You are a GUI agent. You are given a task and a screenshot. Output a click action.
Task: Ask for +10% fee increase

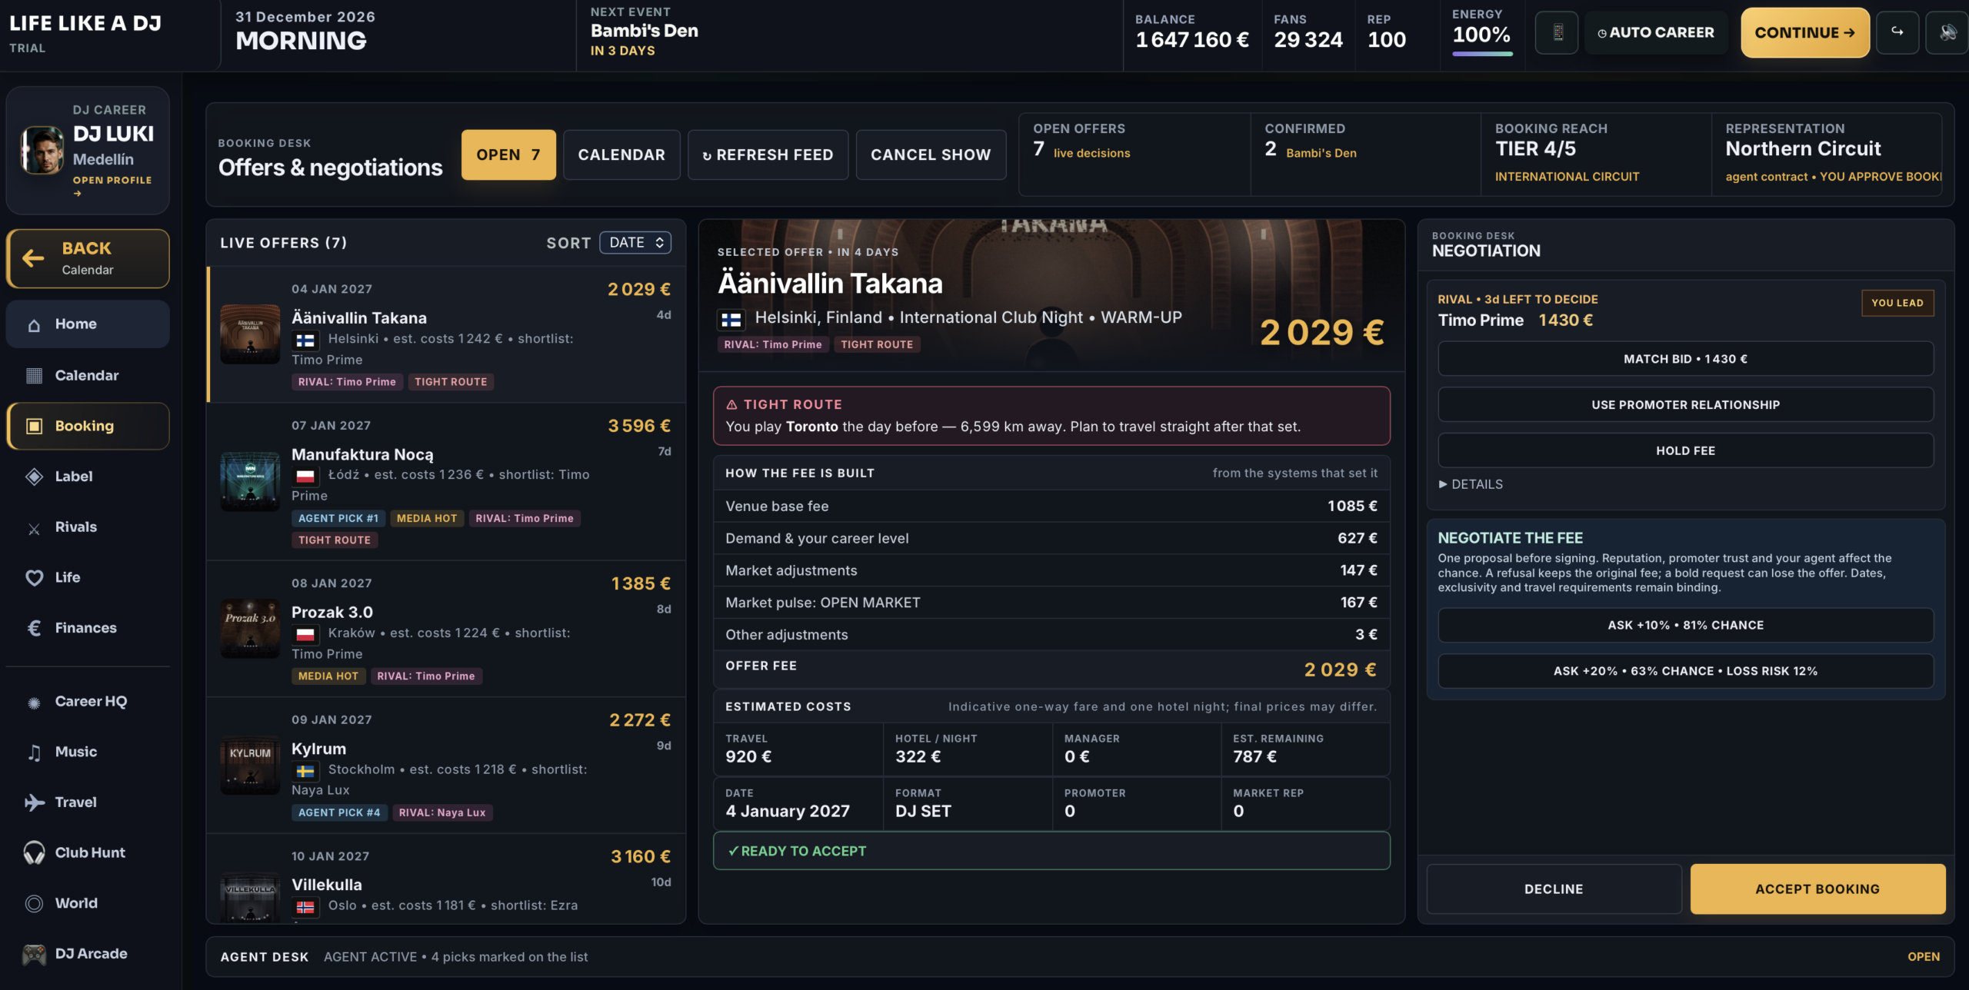tap(1685, 625)
